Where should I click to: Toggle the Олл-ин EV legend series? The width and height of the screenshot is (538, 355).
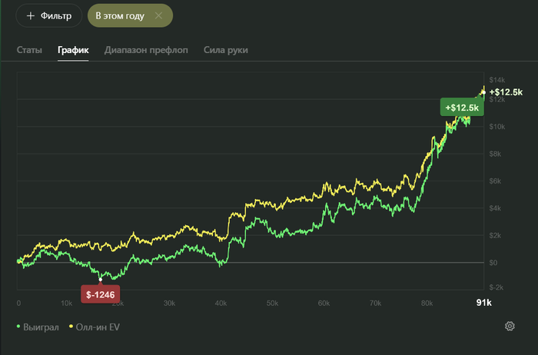point(95,327)
